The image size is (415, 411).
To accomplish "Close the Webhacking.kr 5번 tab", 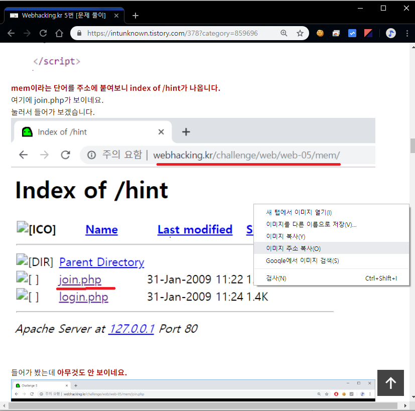I will tap(116, 16).
